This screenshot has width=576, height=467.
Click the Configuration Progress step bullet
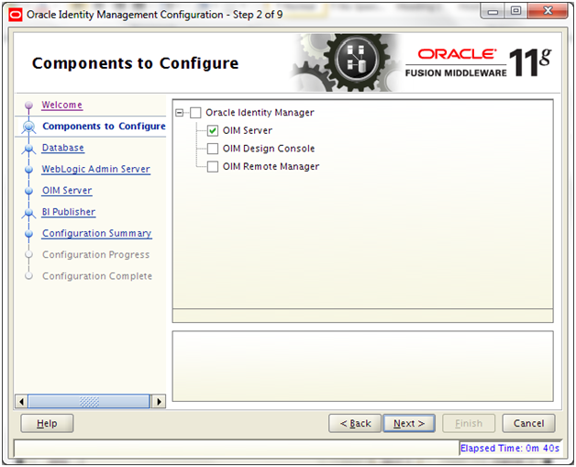pos(29,255)
